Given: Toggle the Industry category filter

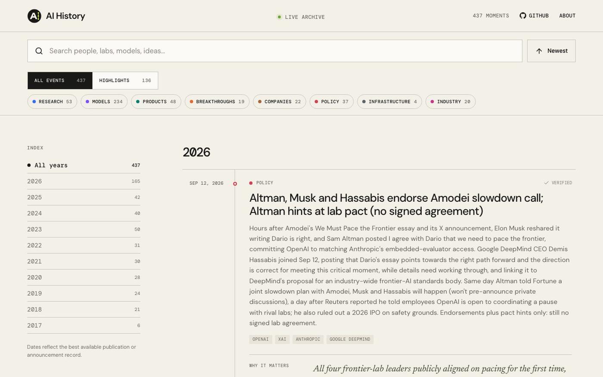Looking at the screenshot, I should pyautogui.click(x=451, y=102).
